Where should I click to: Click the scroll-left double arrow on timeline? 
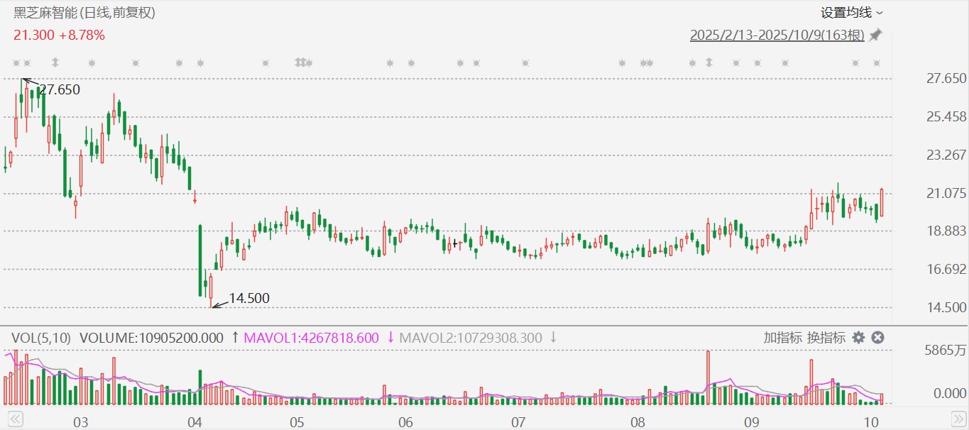pos(14,418)
